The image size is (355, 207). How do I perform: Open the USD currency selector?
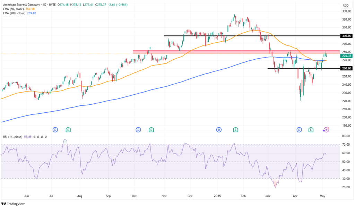[346, 6]
